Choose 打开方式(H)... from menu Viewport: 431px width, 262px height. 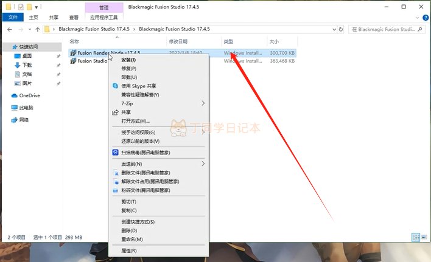(136, 121)
